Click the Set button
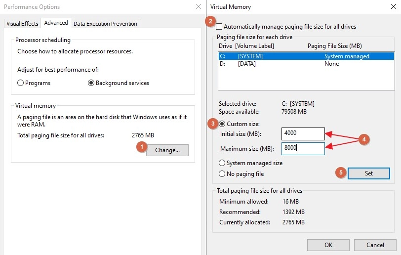The image size is (401, 255). (x=369, y=173)
